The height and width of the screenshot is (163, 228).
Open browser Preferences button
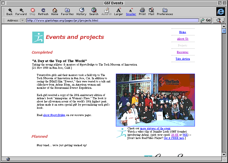[x=165, y=12]
